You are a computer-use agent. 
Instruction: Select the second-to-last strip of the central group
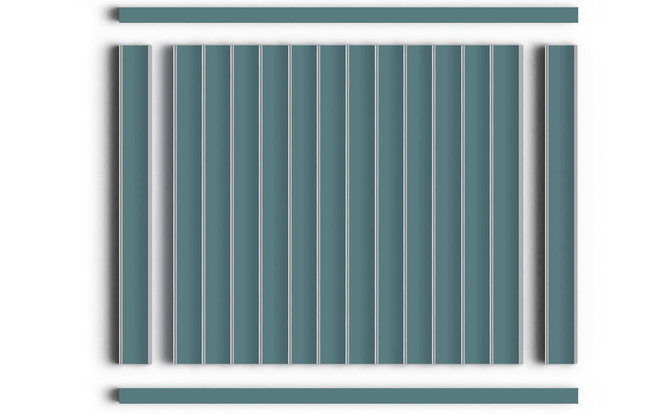[478, 204]
